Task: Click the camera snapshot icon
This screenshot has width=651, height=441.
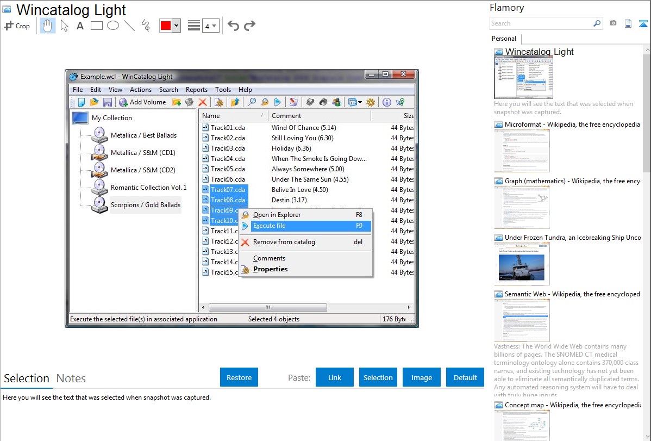Action: (x=613, y=23)
